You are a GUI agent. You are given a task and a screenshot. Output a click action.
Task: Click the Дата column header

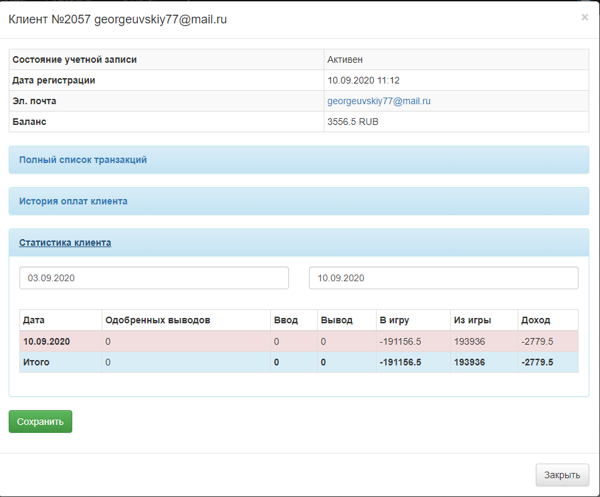point(34,321)
